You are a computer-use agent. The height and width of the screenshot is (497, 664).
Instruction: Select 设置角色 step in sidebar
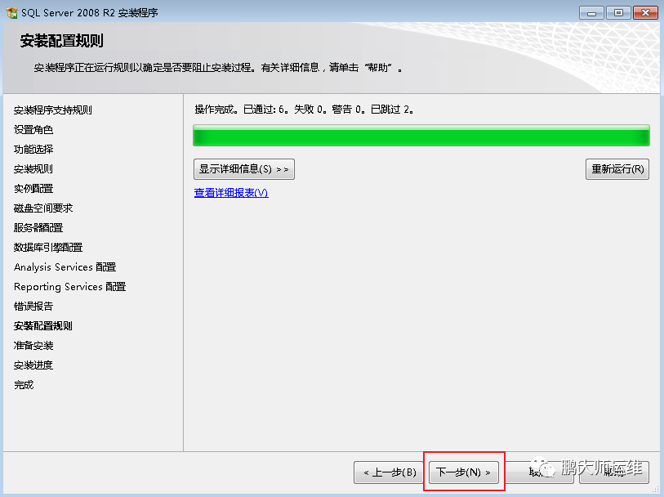(33, 130)
